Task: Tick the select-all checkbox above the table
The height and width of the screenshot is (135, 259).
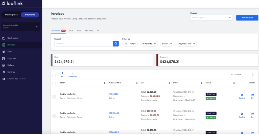Action: pos(54,75)
